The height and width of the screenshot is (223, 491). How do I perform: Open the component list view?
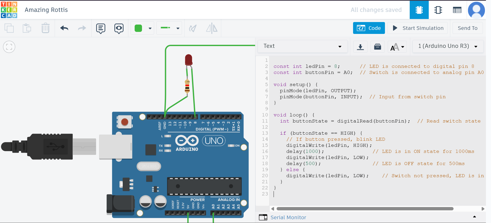[x=457, y=10]
